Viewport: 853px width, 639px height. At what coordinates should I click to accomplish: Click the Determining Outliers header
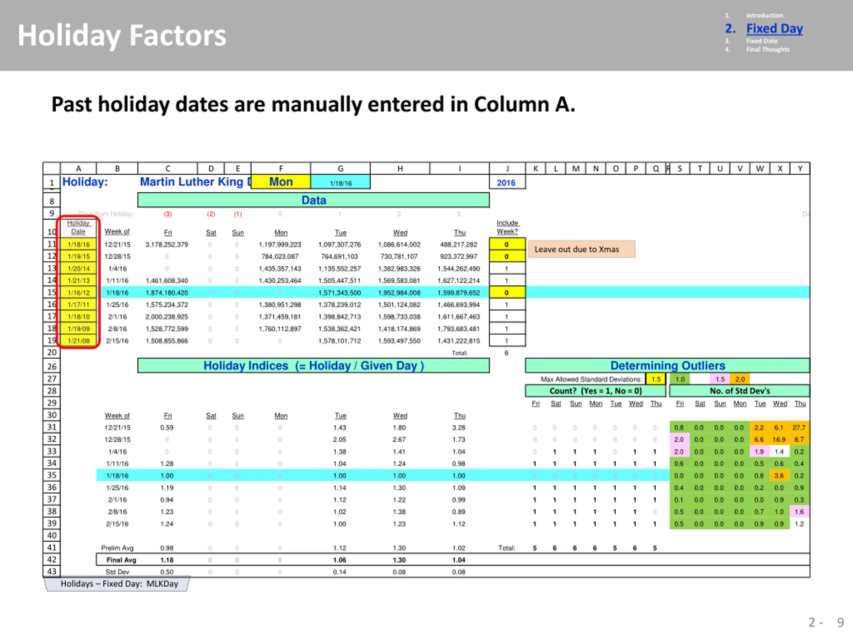[x=667, y=365]
